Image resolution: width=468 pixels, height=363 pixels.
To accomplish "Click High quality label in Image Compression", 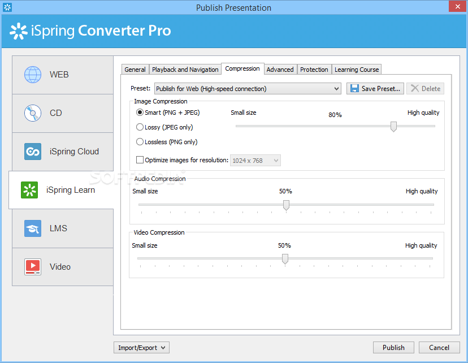I will pos(423,113).
